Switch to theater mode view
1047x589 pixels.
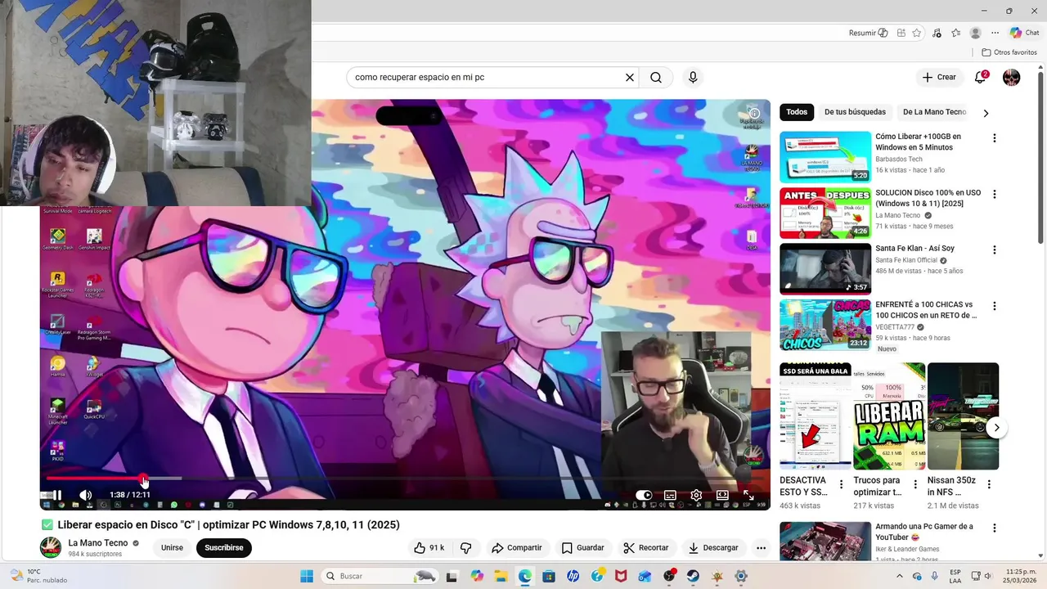722,495
